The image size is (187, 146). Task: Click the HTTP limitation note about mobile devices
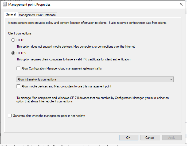coord(76,47)
